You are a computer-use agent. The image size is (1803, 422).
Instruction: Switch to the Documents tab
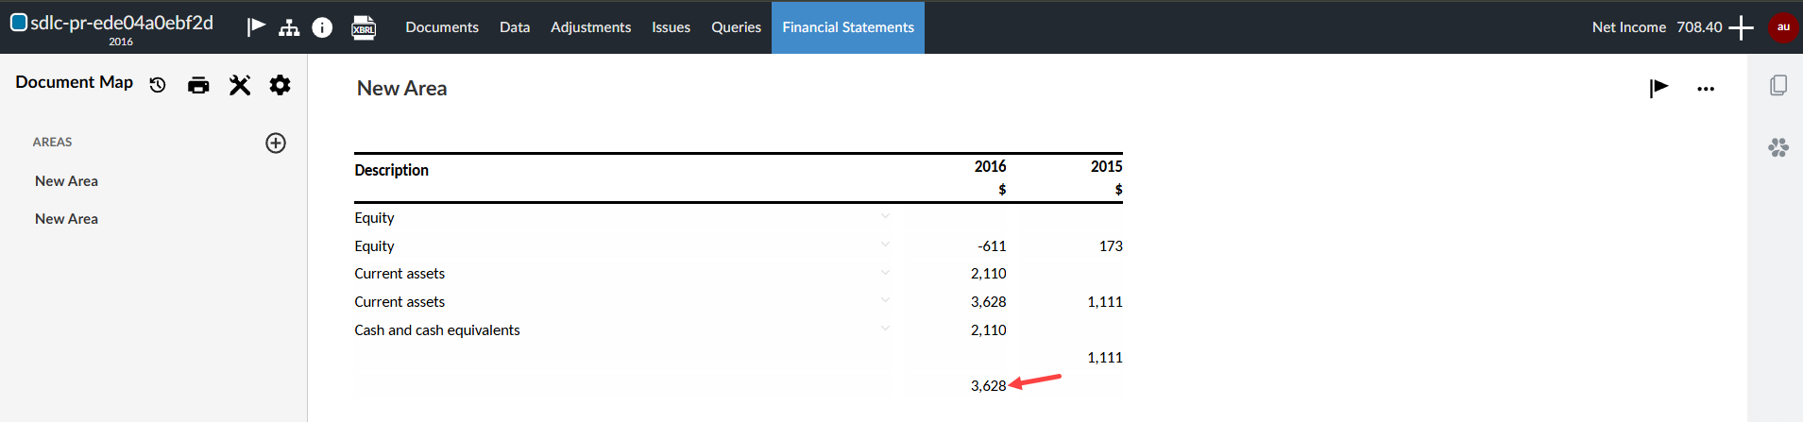coord(442,27)
